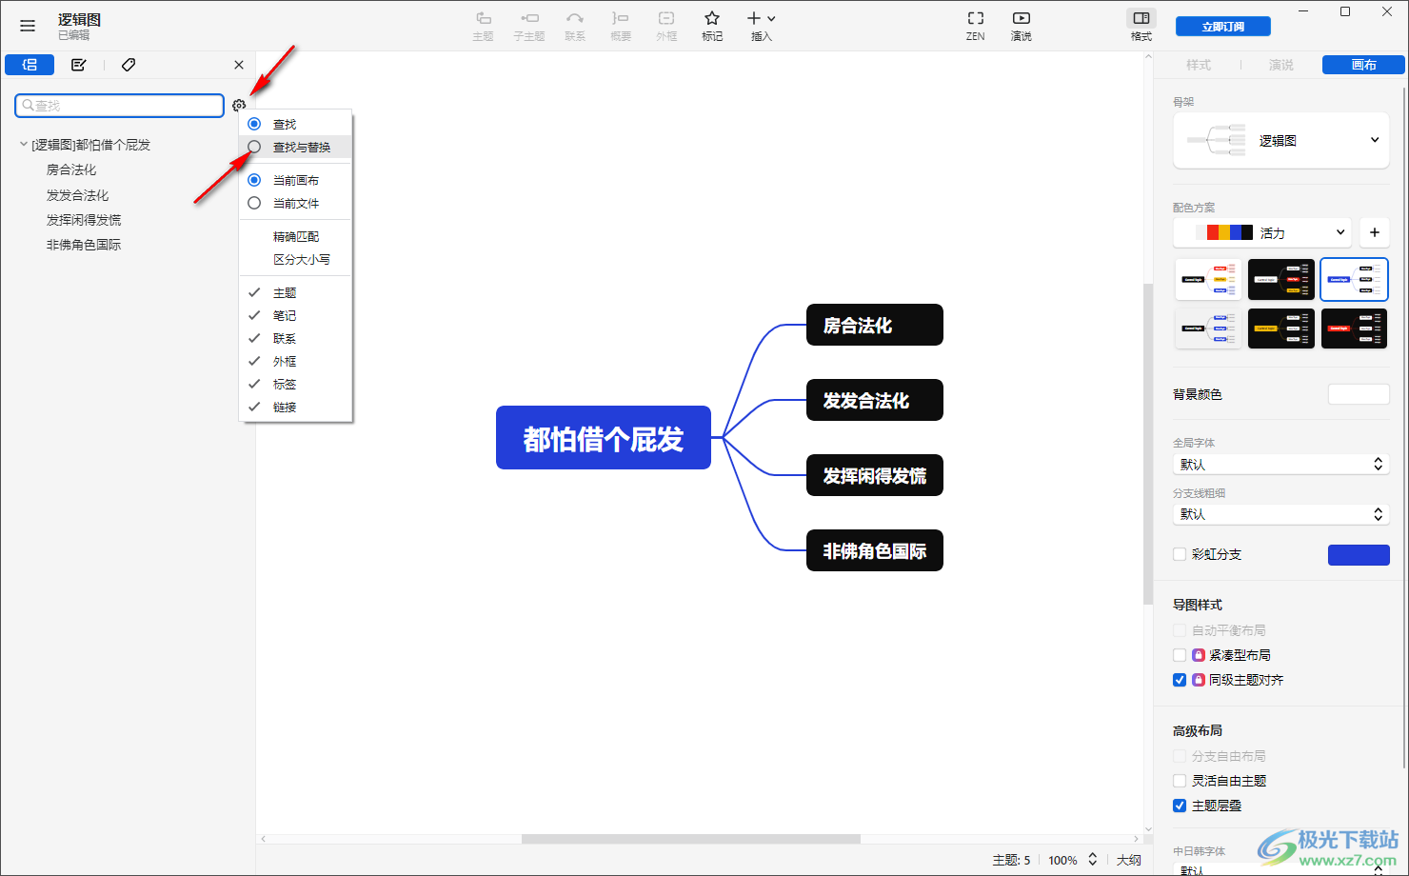
Task: Select 发发合法化 in the outline tree
Action: click(78, 195)
